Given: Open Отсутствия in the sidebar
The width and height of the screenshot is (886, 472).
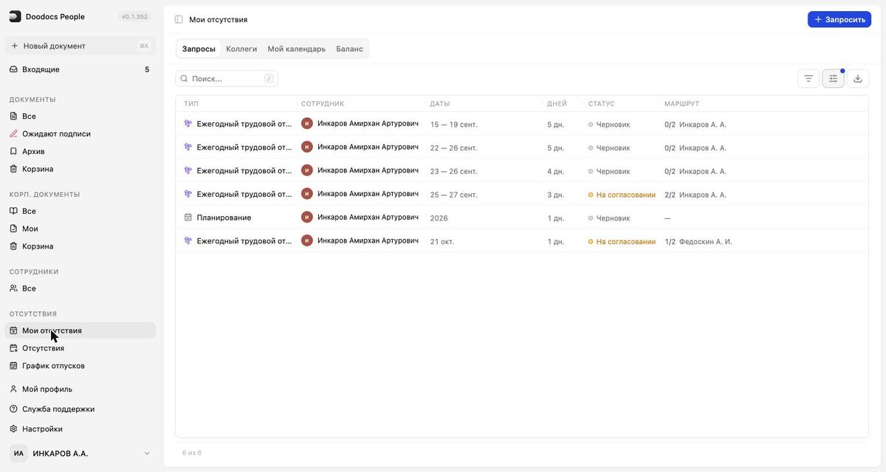Looking at the screenshot, I should [80, 348].
